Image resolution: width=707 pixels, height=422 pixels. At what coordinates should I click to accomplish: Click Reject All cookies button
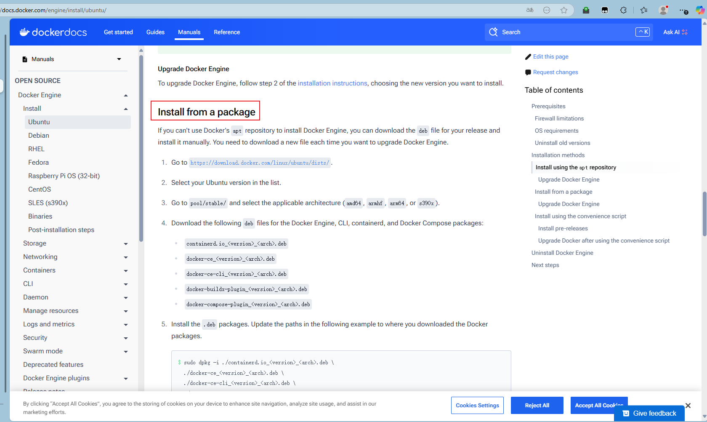tap(537, 406)
